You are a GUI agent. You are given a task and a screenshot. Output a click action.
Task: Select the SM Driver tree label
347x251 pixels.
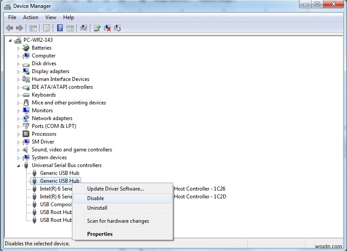click(43, 142)
